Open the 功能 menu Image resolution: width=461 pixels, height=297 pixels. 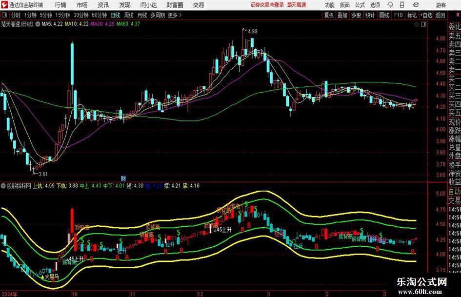point(330,5)
